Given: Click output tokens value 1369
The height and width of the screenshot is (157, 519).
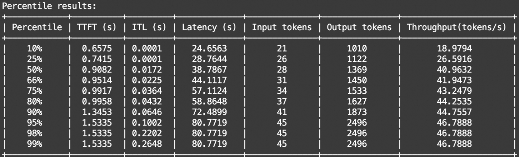Looking at the screenshot, I should pyautogui.click(x=357, y=70).
